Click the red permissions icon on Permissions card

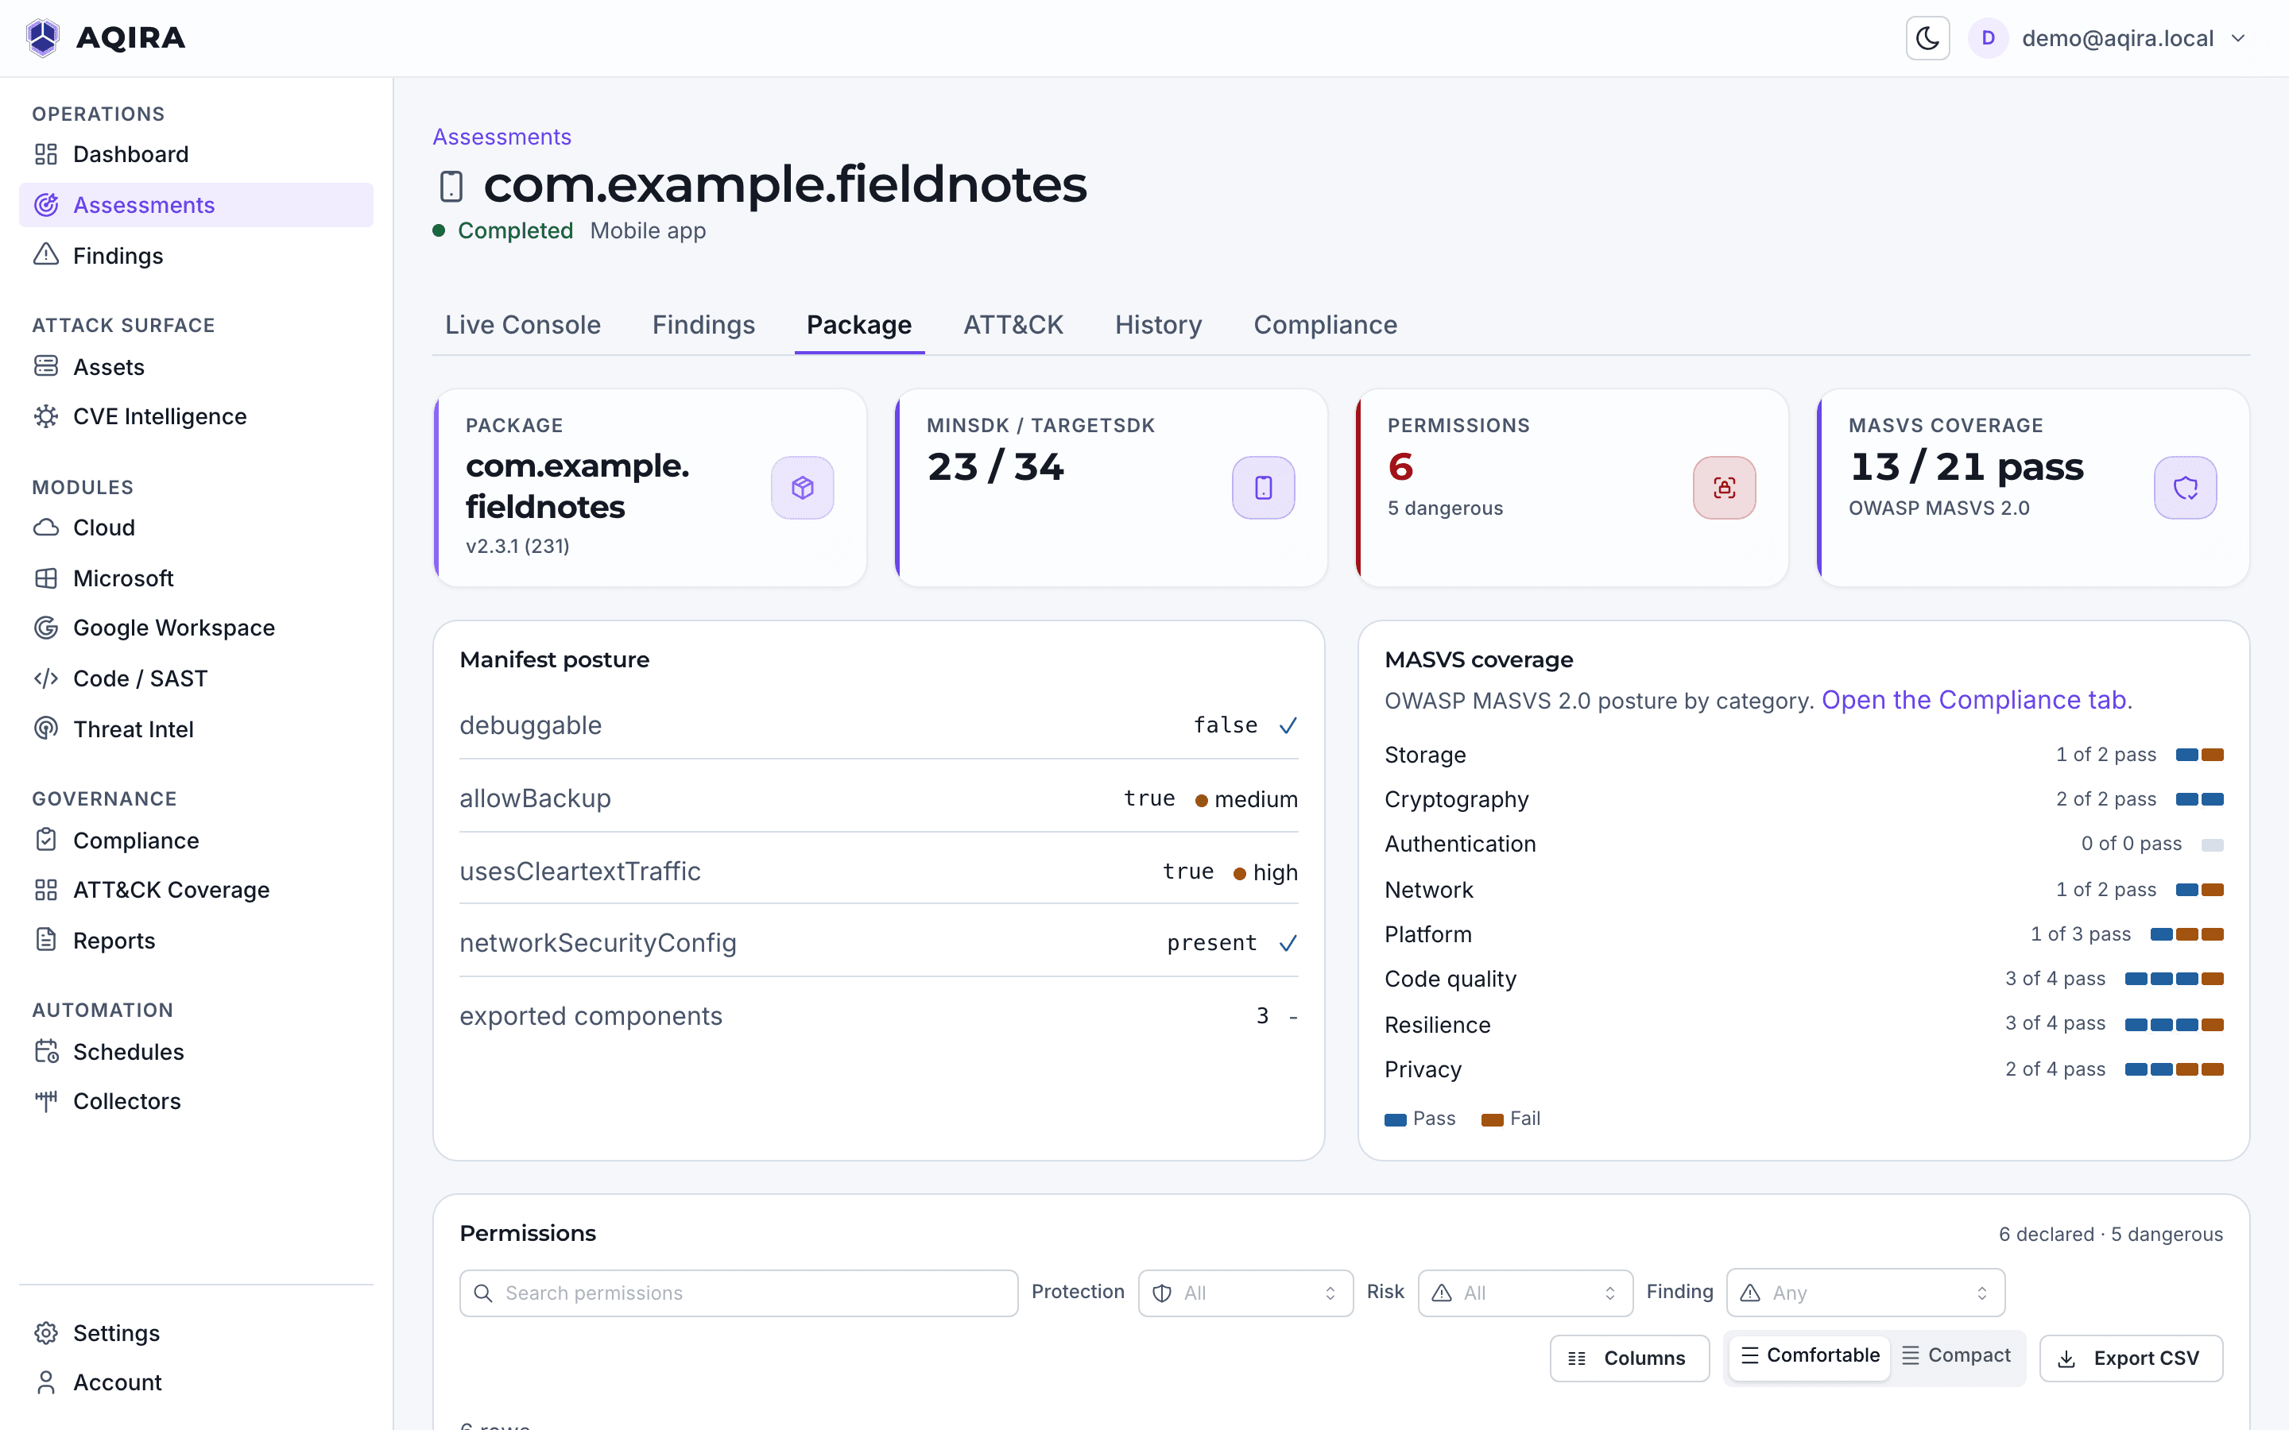1725,488
